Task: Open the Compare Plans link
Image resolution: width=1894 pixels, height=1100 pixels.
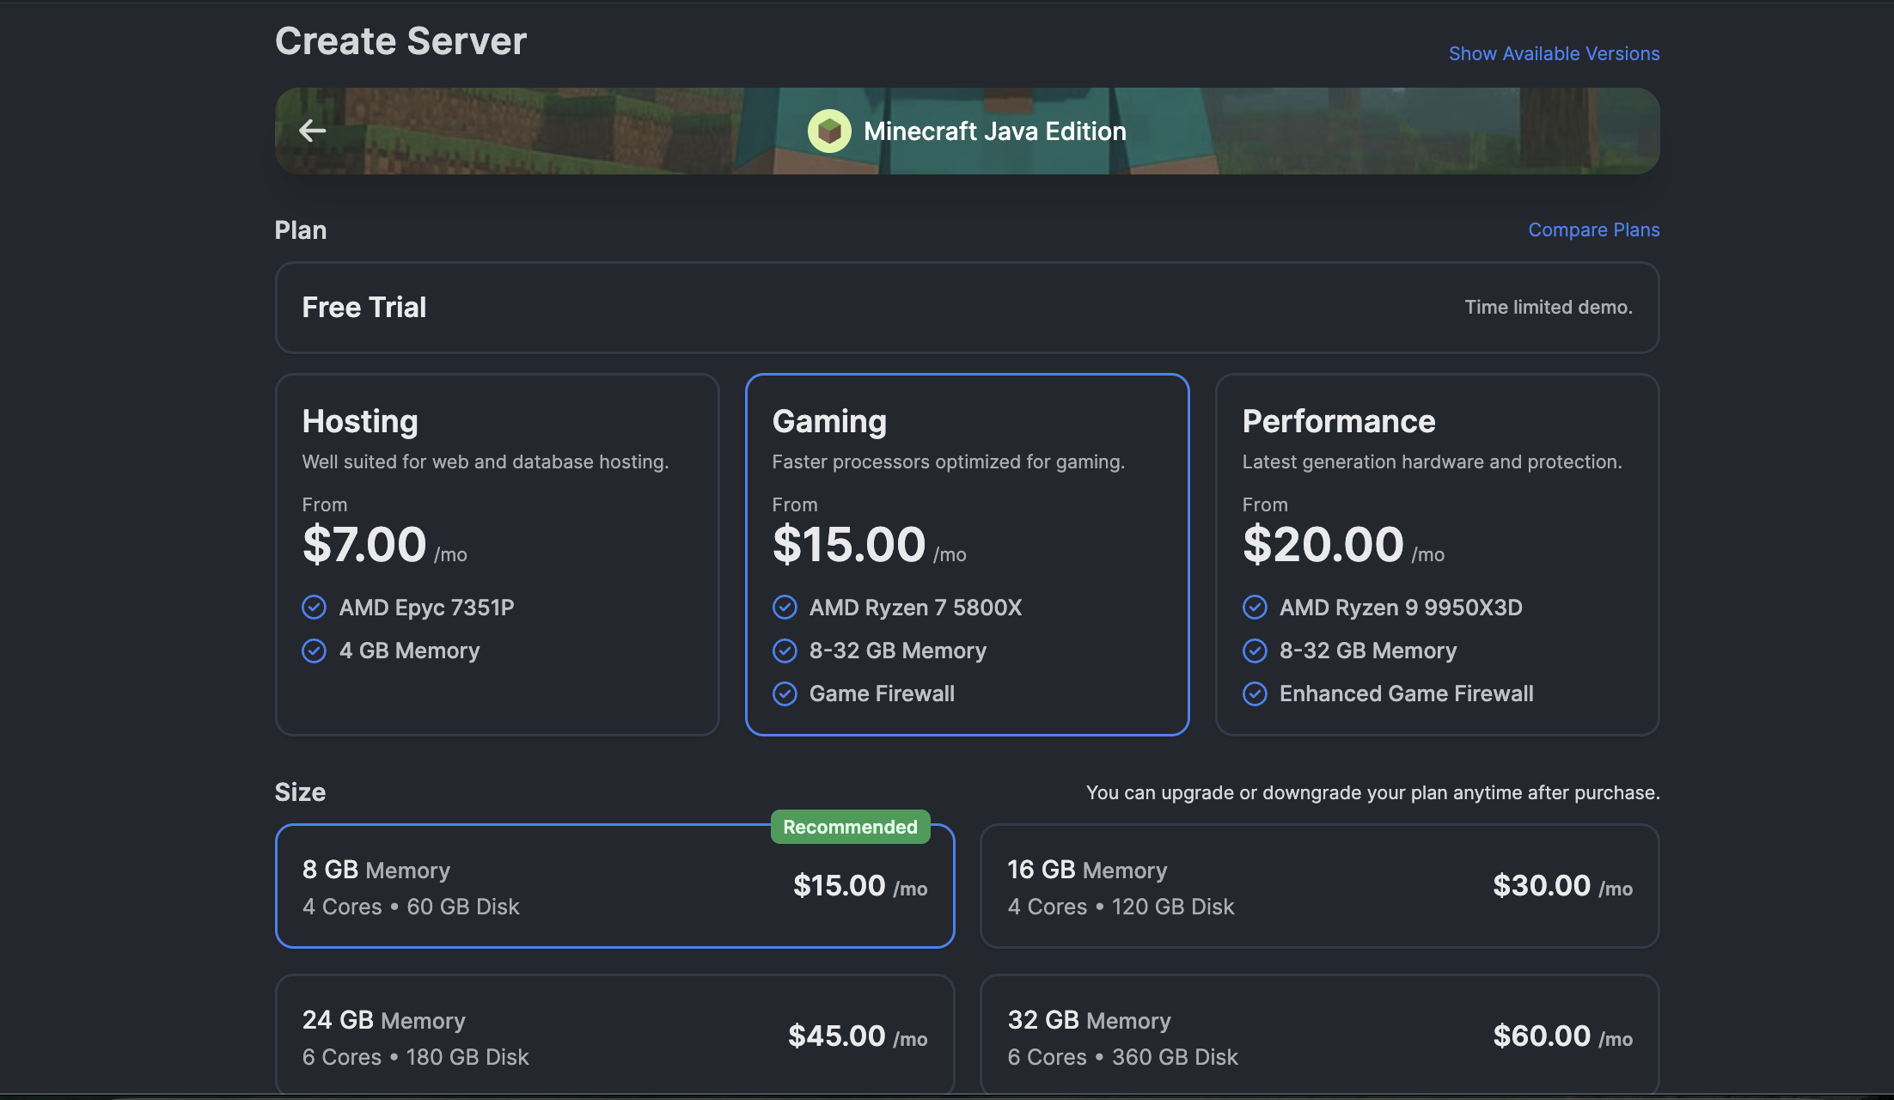Action: 1593,229
